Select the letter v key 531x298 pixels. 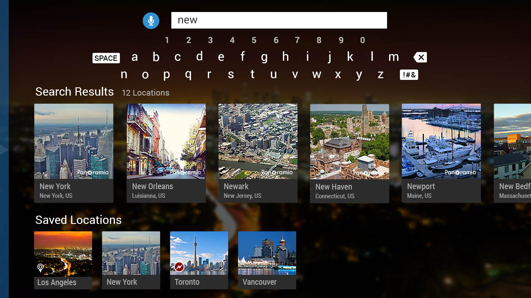[295, 74]
